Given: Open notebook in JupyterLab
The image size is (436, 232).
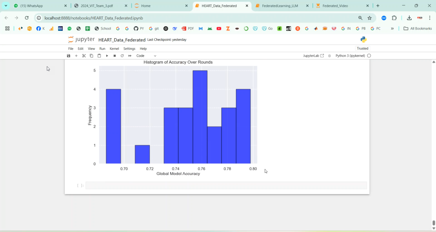Looking at the screenshot, I should point(313,56).
